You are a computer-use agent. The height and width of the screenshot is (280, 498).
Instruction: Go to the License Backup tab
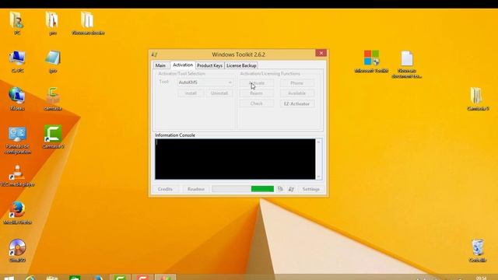click(241, 65)
